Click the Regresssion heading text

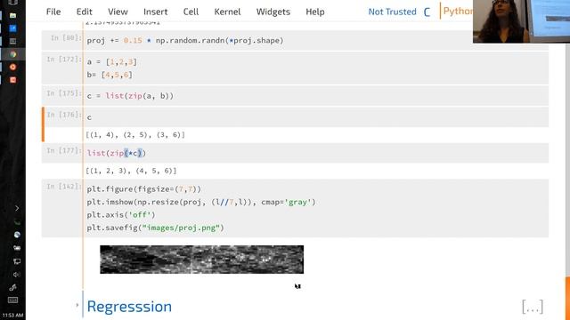click(129, 307)
